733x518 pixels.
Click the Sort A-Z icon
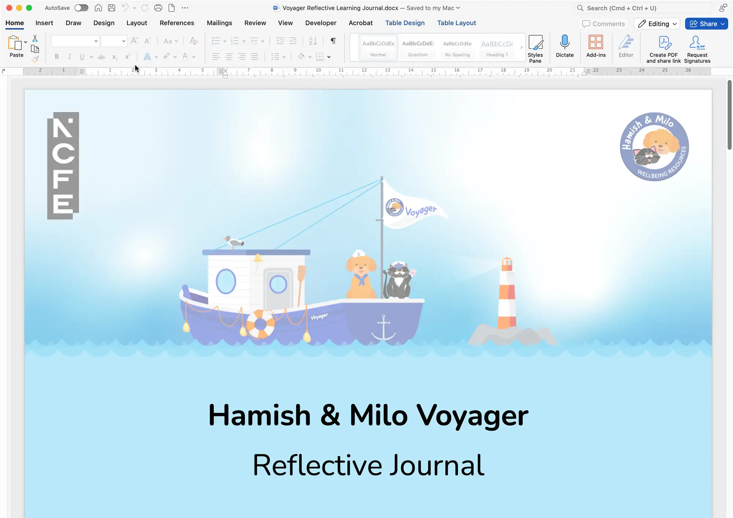click(x=313, y=41)
